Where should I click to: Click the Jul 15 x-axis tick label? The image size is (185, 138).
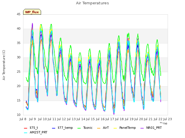(90, 119)
